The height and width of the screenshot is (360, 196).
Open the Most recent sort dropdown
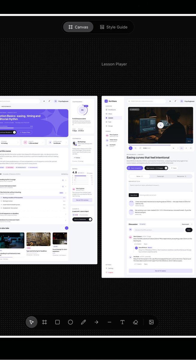pos(187,224)
